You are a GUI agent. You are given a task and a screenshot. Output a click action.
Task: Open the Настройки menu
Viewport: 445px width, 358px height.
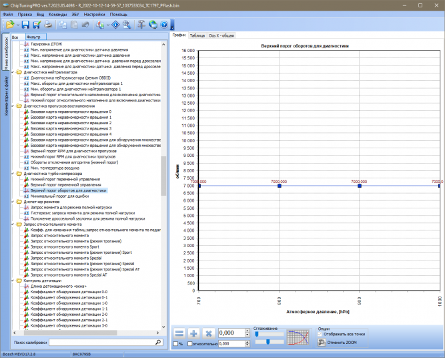click(94, 14)
